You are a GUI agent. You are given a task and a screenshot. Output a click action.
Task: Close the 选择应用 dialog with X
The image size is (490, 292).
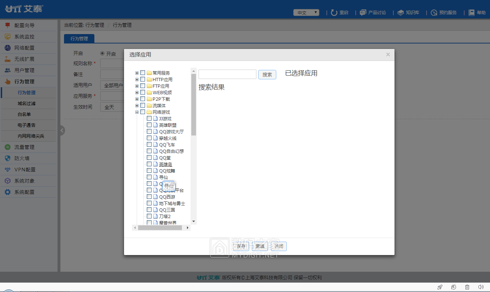click(388, 55)
